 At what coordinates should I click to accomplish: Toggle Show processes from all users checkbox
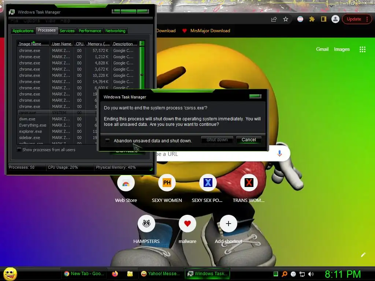(19, 150)
